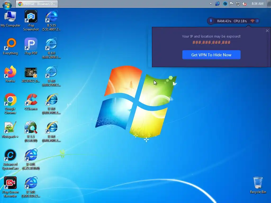Select the IE 8.0 shortcut beside IE 1.5
This screenshot has height=203, width=271.
coord(51,131)
